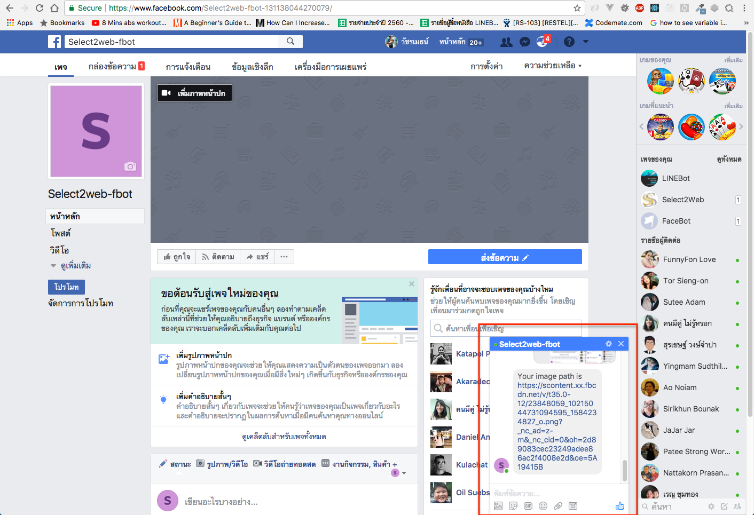Click the camera icon in chat toolbar

coord(573,506)
